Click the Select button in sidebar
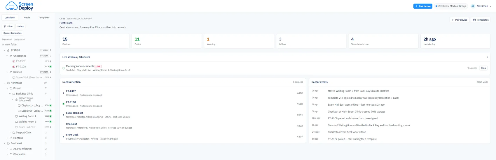 coord(20,26)
